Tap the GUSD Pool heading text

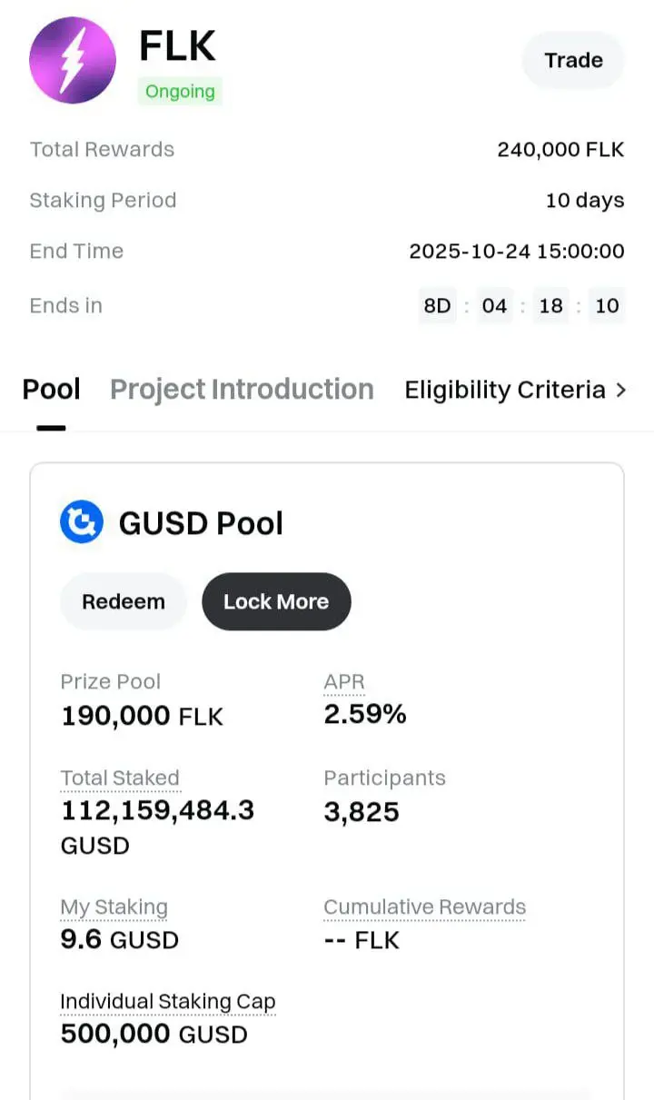click(201, 523)
